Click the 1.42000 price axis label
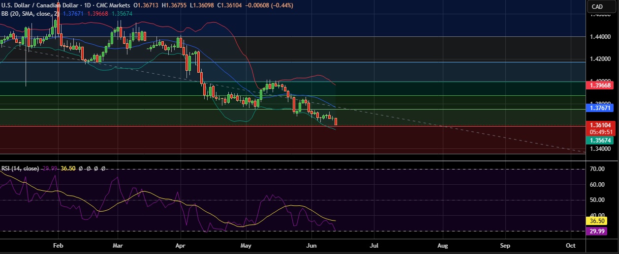The height and width of the screenshot is (254, 619). [600, 59]
